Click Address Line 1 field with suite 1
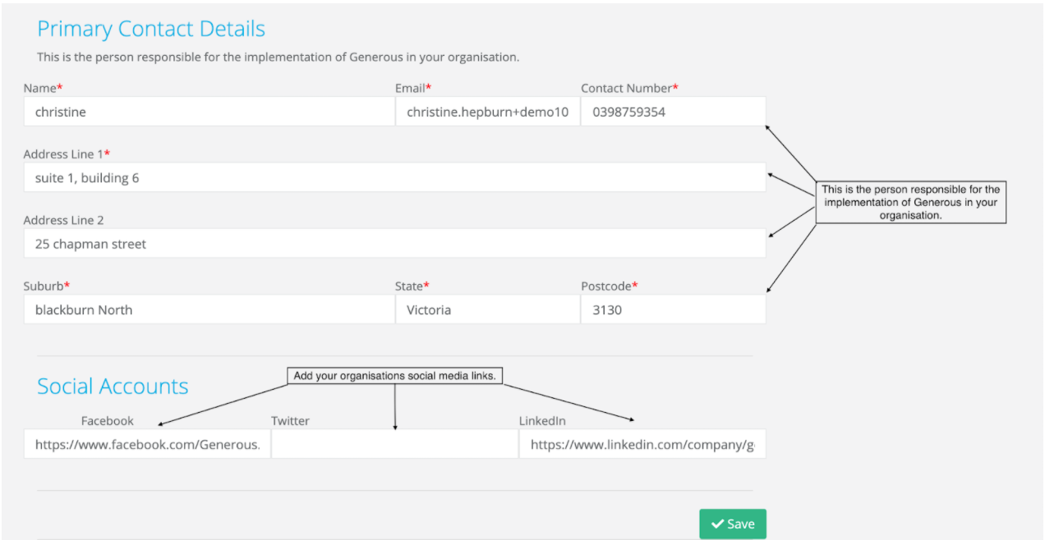 394,177
